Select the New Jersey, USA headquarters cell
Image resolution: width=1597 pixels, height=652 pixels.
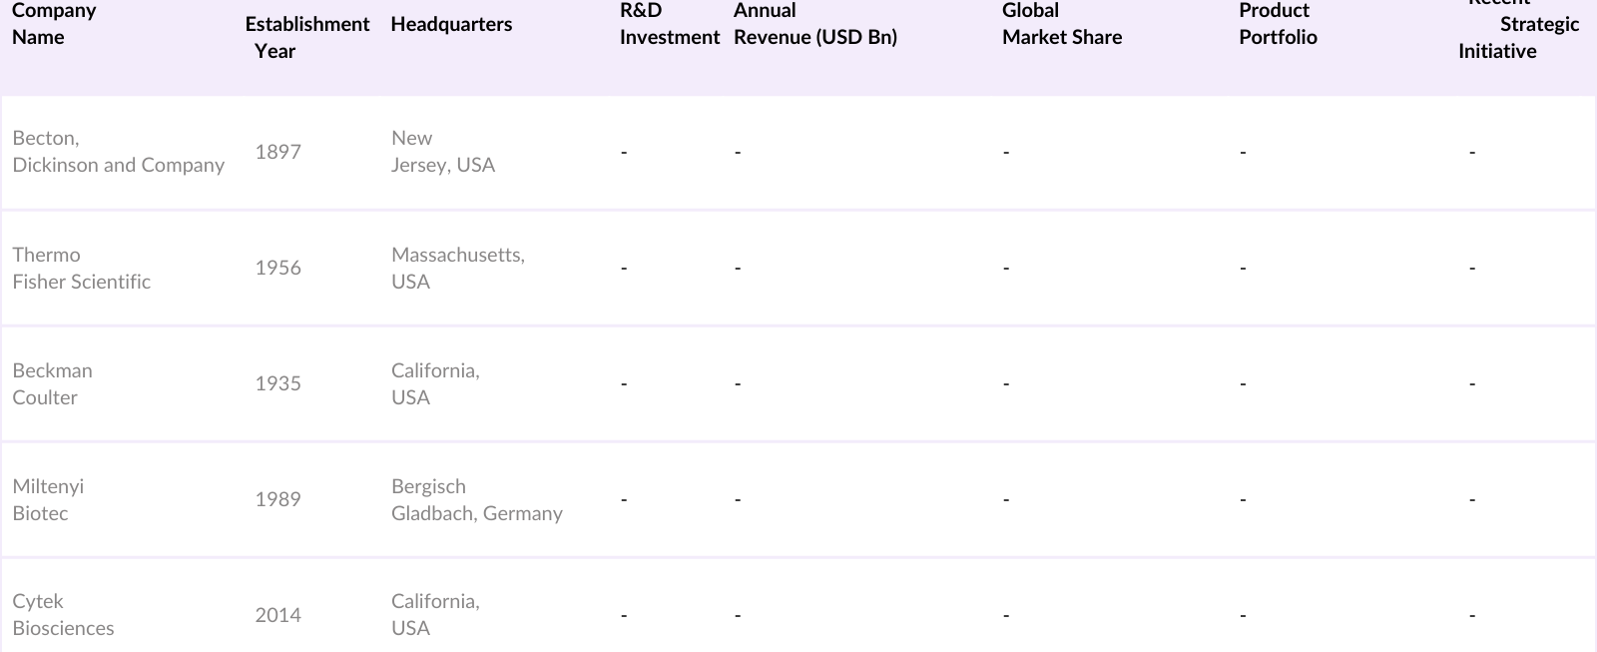[x=442, y=152]
